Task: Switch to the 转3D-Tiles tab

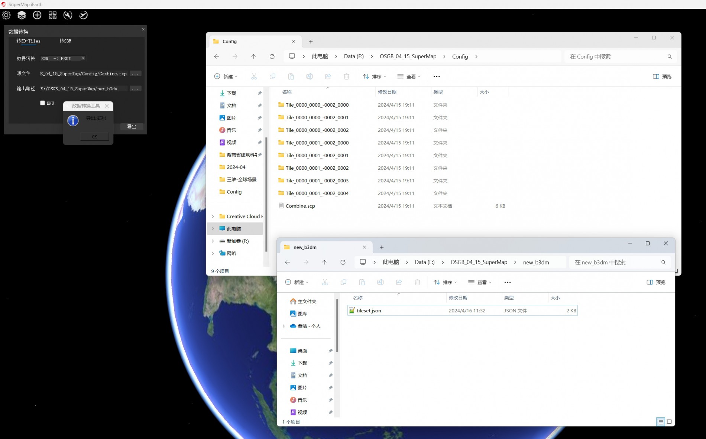Action: click(28, 41)
